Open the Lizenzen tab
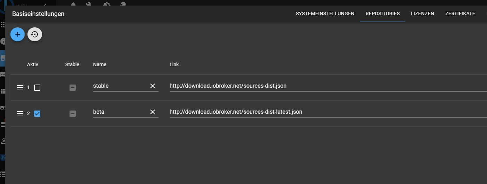Screen dimensions: 487x184 [422, 14]
